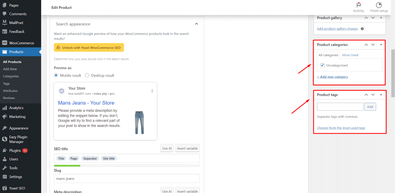Click Add new category link
This screenshot has height=193, width=395.
tap(333, 77)
